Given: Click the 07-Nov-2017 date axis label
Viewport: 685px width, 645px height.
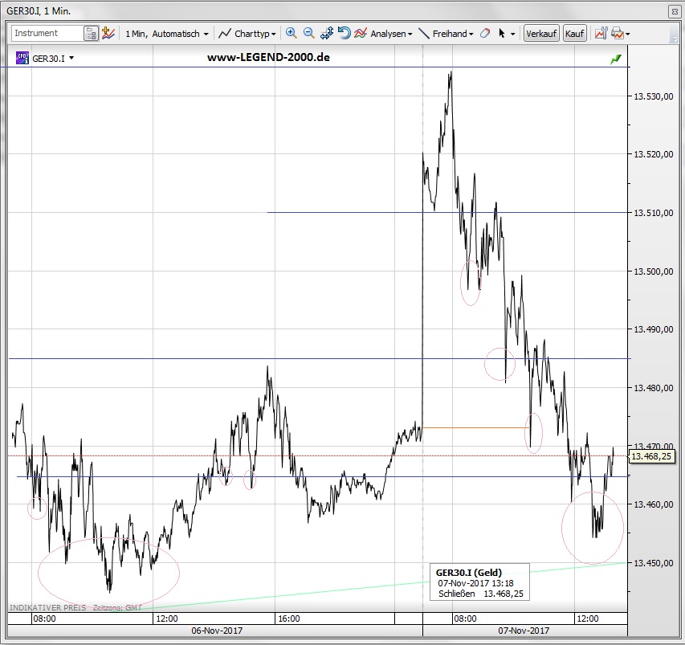Looking at the screenshot, I should pyautogui.click(x=524, y=631).
